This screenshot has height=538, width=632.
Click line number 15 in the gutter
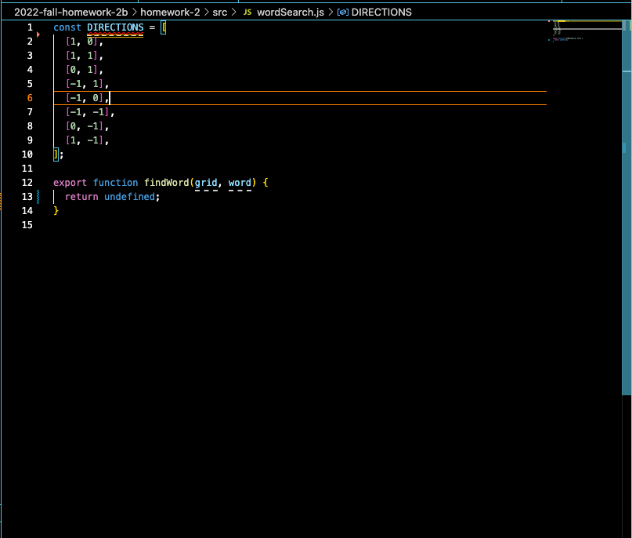(27, 225)
